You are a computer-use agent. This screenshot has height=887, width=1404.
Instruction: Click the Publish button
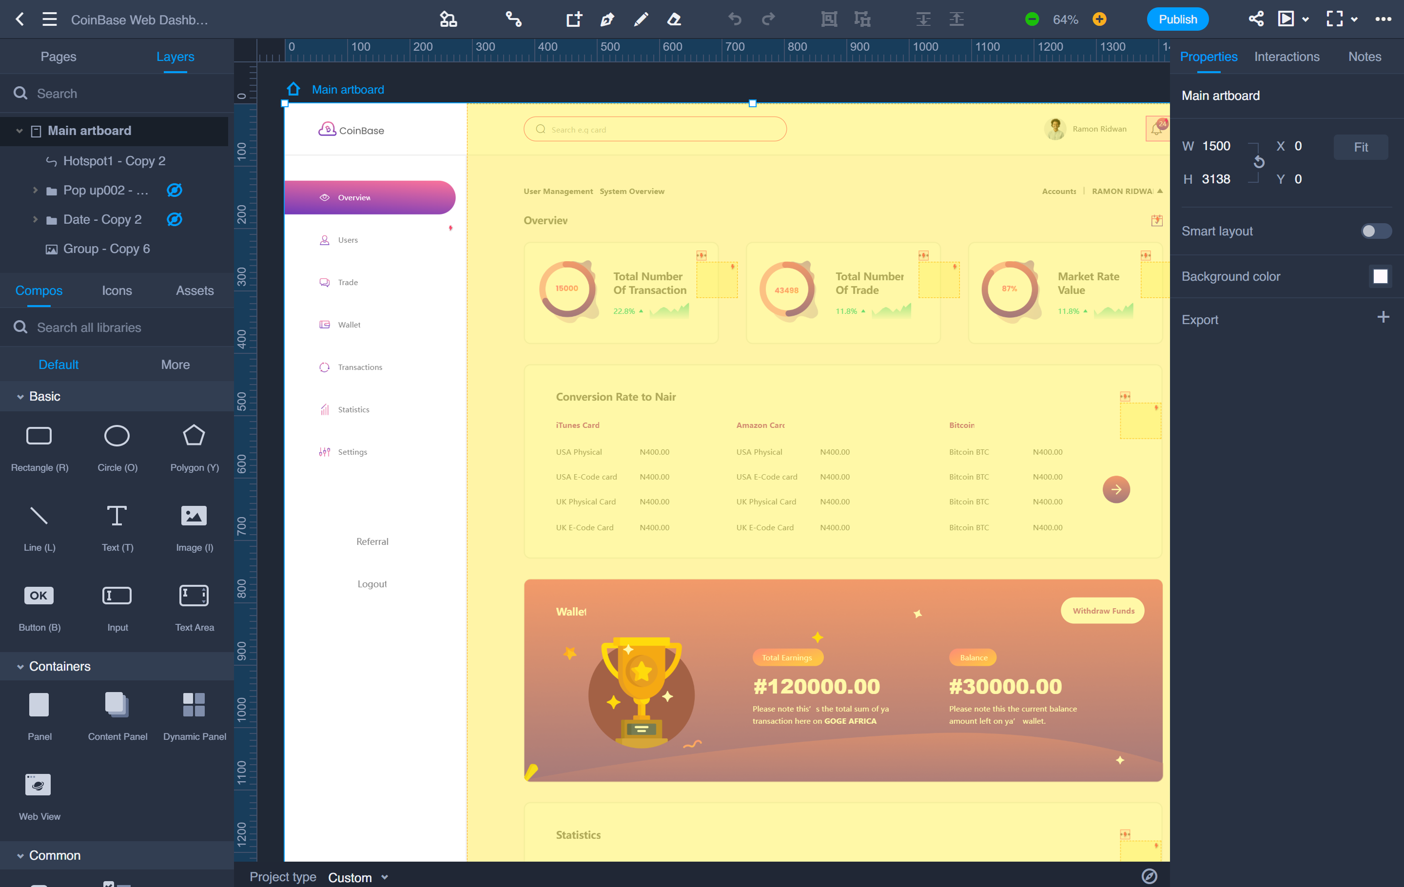[x=1177, y=19]
